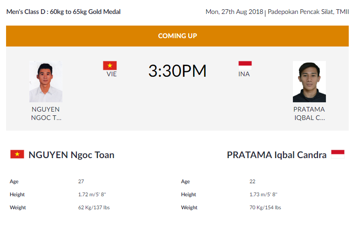
Task: Click the VIE country code label
Action: (111, 74)
